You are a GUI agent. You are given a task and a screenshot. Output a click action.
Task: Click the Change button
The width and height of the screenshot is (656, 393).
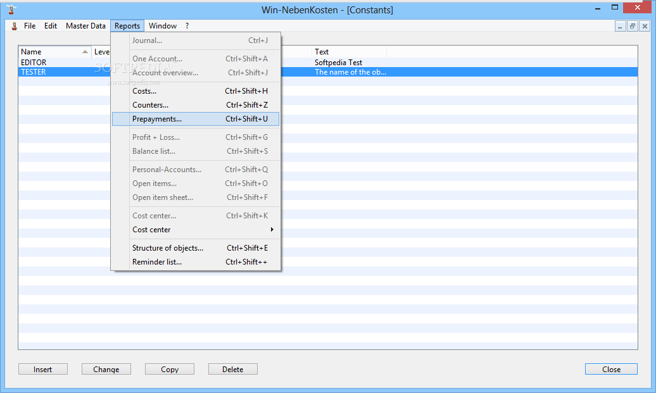[106, 369]
